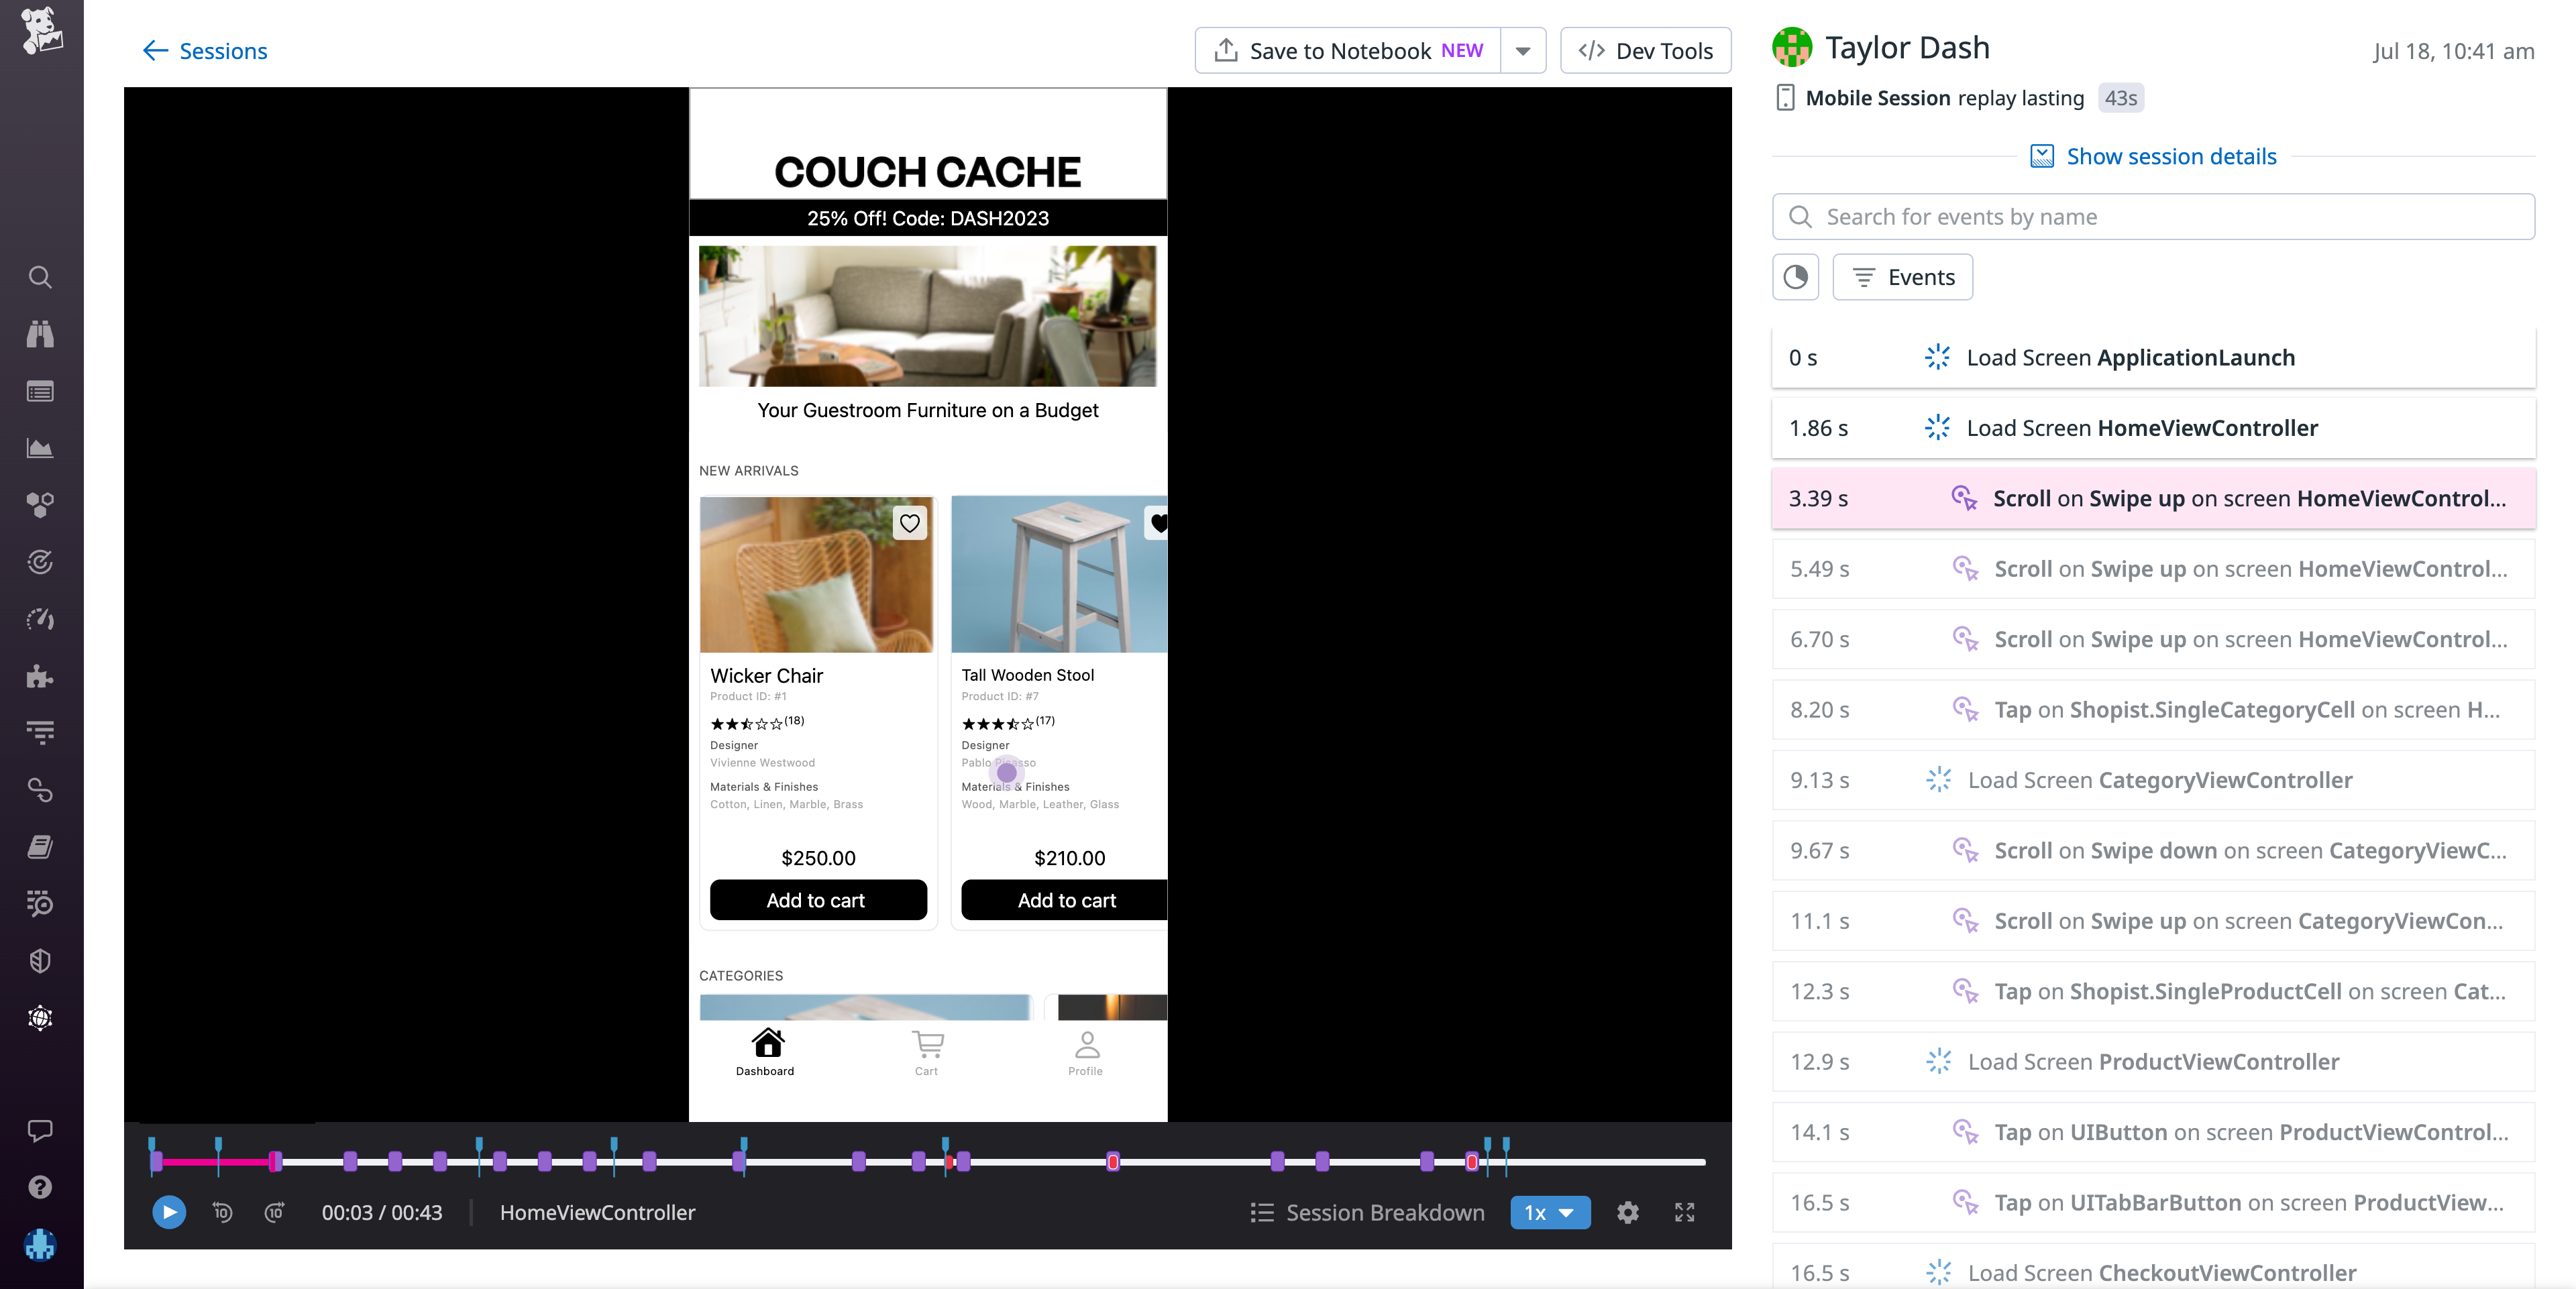Open the Notebooks icon in the left sidebar

coord(40,847)
